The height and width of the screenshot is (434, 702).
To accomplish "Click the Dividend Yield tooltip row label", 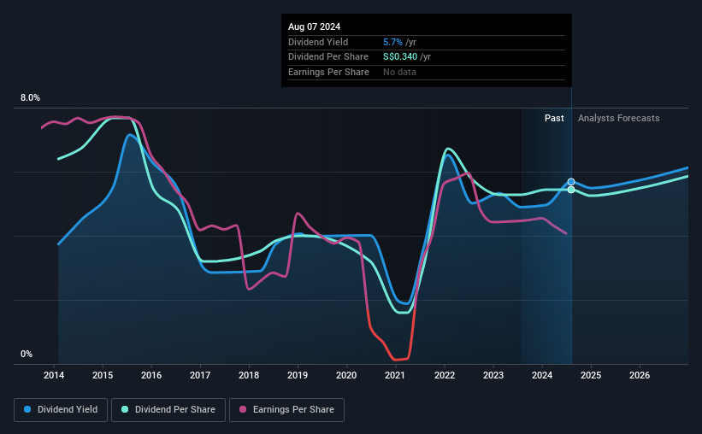I will pyautogui.click(x=318, y=42).
